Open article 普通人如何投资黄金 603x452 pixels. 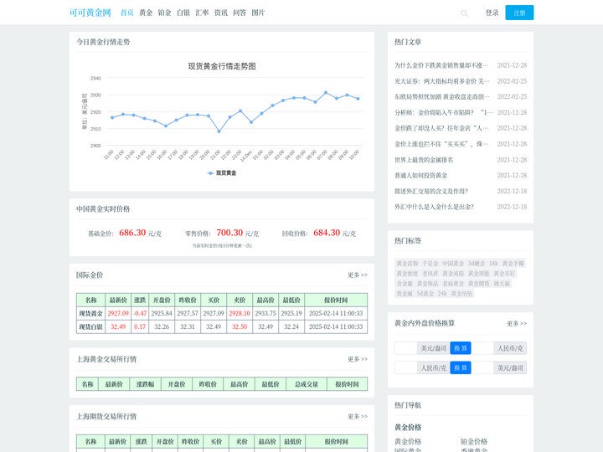coord(421,175)
